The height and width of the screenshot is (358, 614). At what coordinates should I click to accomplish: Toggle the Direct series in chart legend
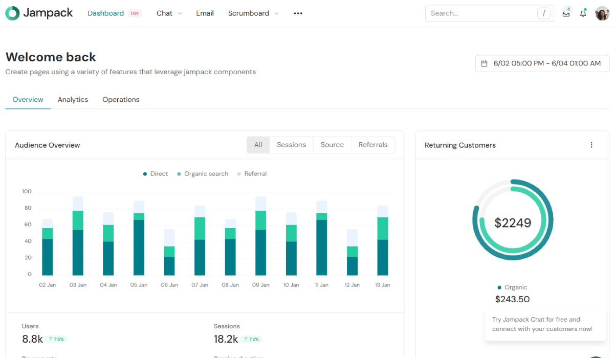point(156,174)
